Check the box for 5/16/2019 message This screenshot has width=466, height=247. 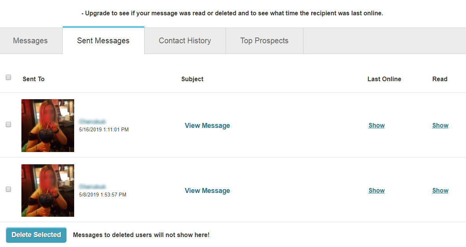[x=8, y=124]
